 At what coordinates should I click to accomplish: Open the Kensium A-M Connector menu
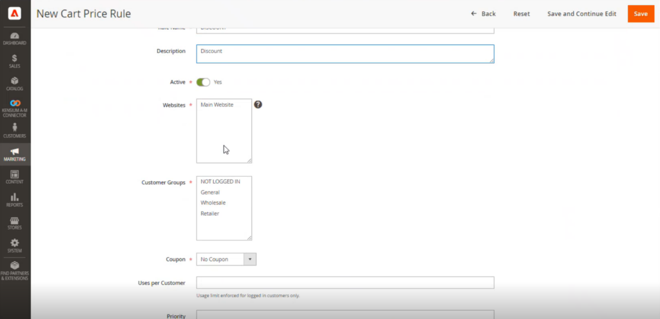[15, 108]
